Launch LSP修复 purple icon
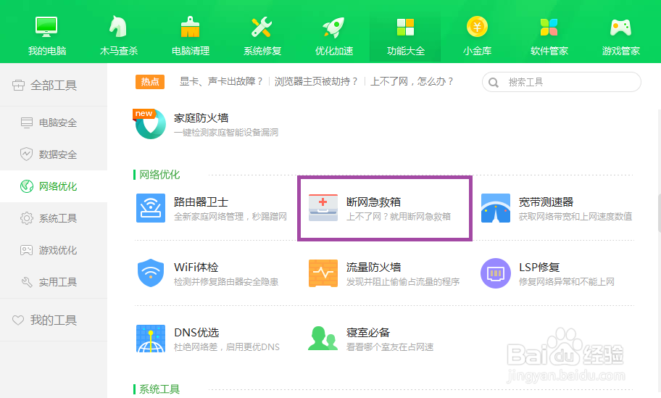 pyautogui.click(x=496, y=273)
